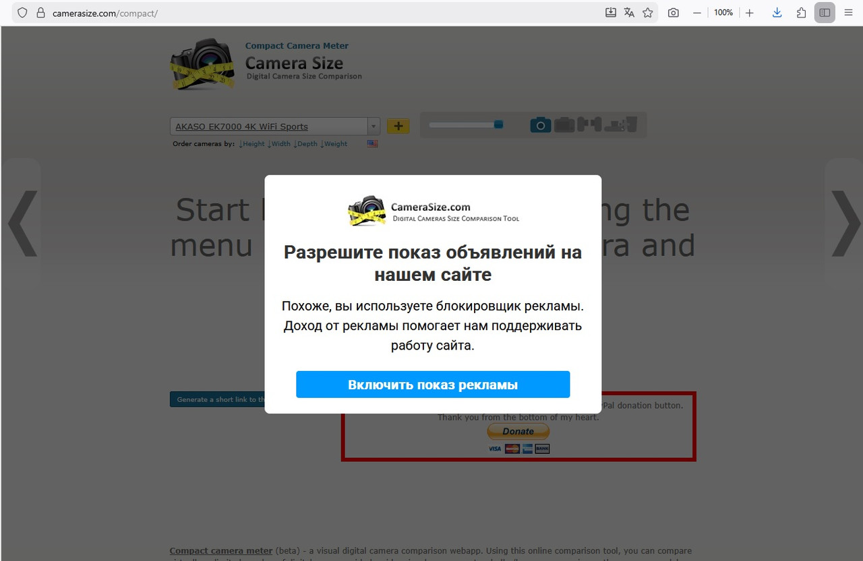Open the US flag language selector
863x561 pixels.
pos(373,143)
